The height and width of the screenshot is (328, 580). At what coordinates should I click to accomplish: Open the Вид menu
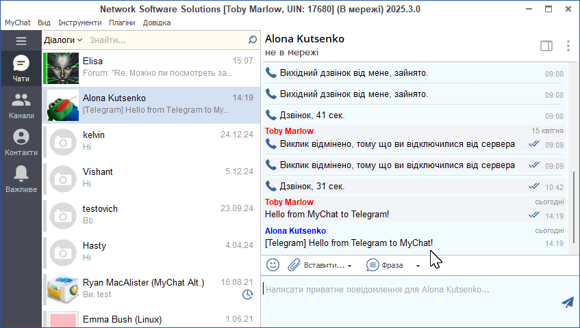point(44,23)
